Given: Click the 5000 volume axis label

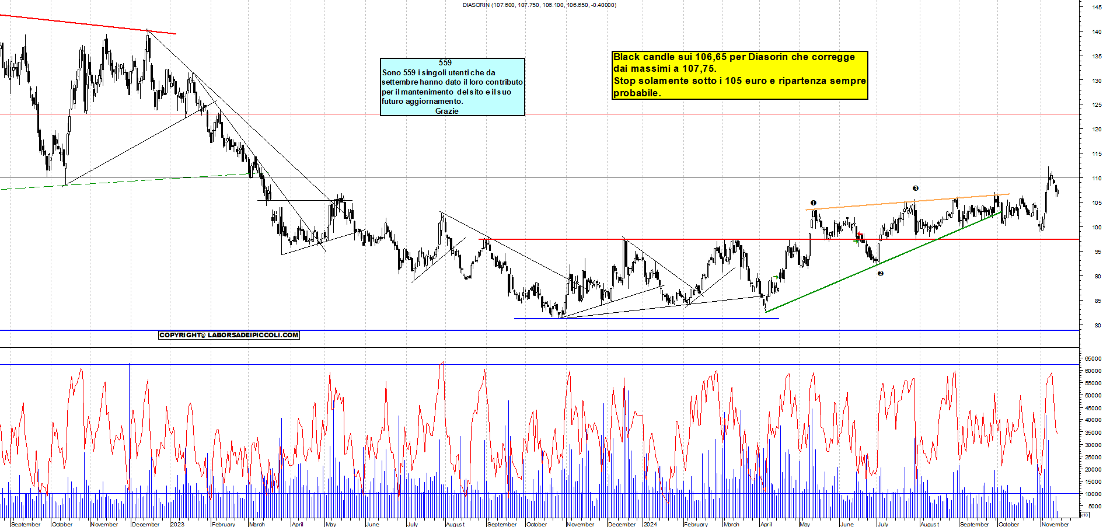Looking at the screenshot, I should 1094,507.
